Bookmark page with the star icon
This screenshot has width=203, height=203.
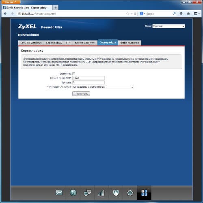(127, 14)
